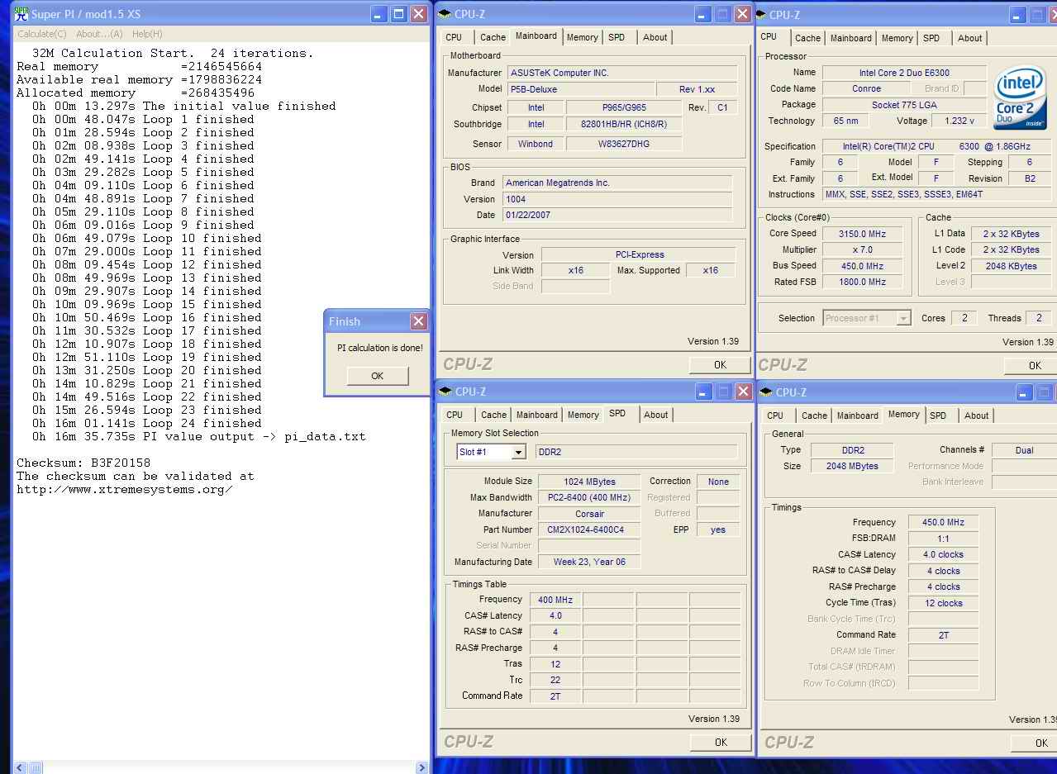Viewport: 1057px width, 774px height.
Task: Click the BIOS date field 01/22/2007
Action: pos(617,215)
